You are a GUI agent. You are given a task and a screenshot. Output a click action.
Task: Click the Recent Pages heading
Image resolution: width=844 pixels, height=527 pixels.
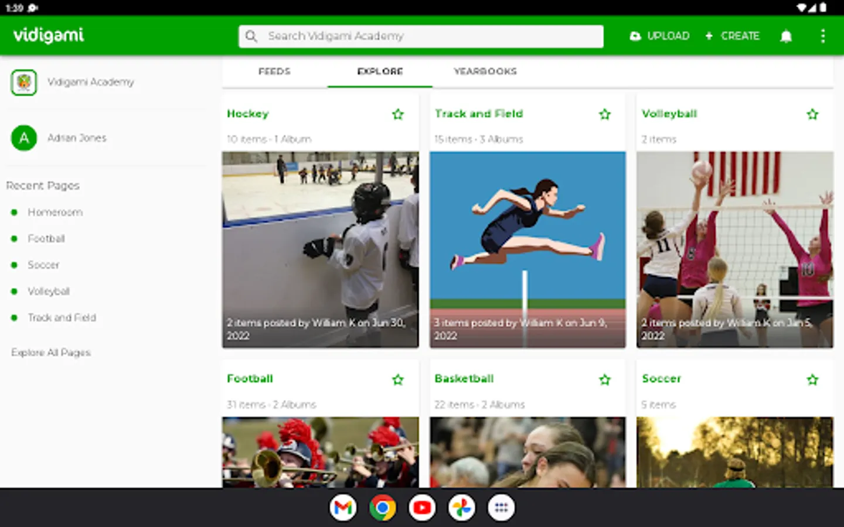click(43, 186)
